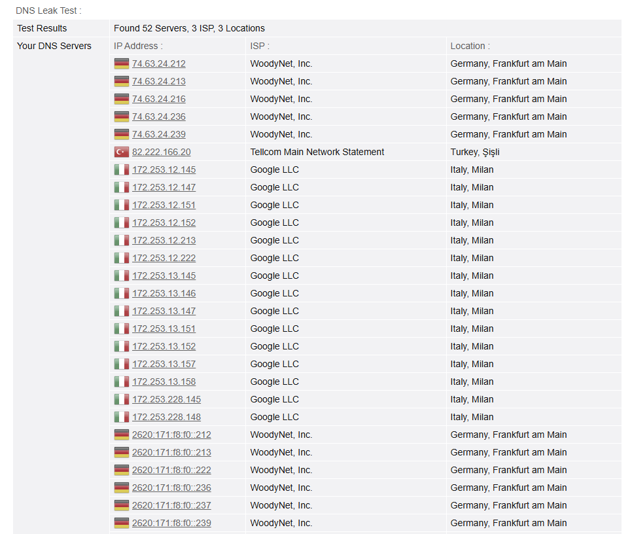Click the Italy flag beside 172.253.13.158
632x534 pixels.
point(122,382)
